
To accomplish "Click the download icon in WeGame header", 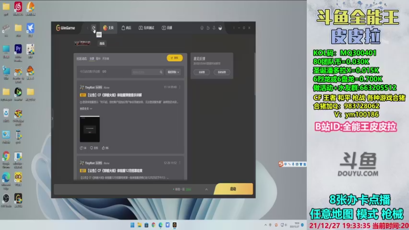I will pos(214,28).
